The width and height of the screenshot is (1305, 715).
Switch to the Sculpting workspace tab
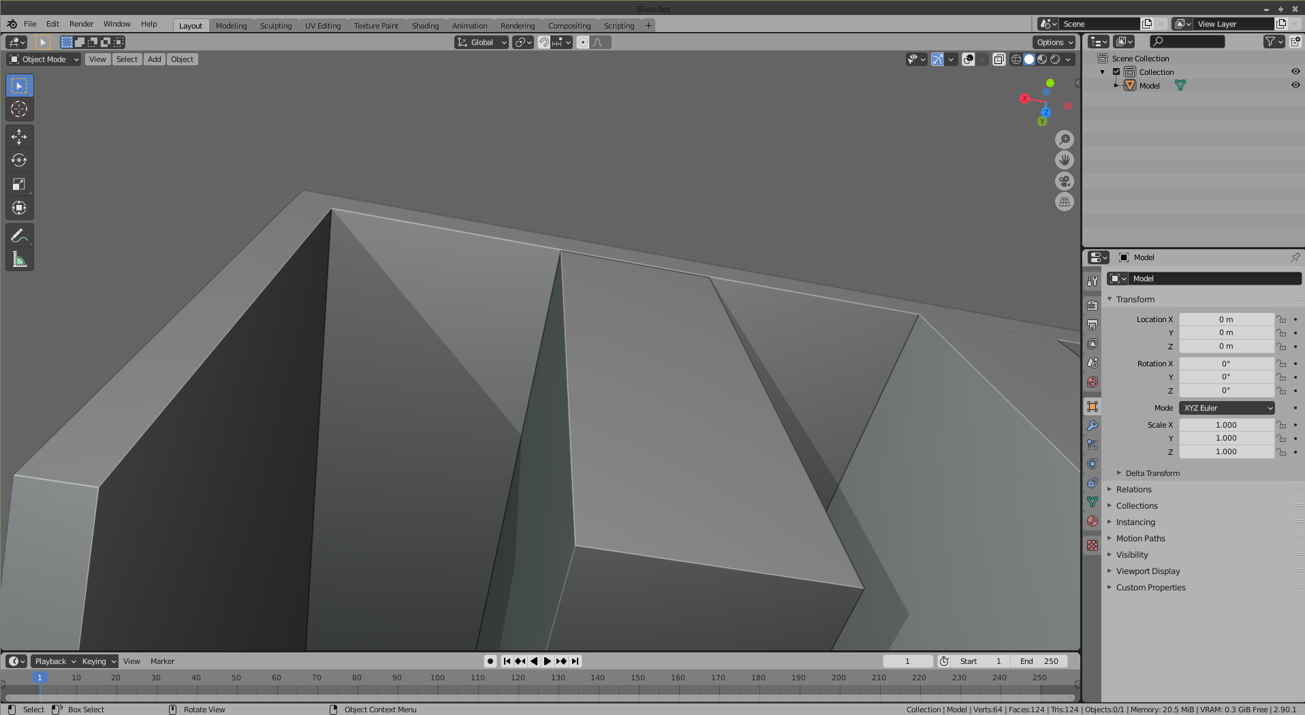[275, 26]
